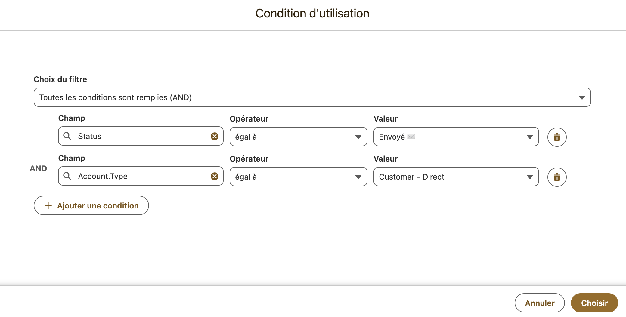The height and width of the screenshot is (317, 626).
Task: Focus the Status champ input field
Action: pos(141,136)
